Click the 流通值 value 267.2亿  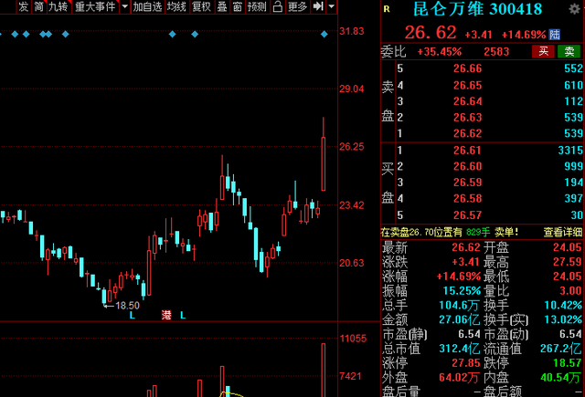(561, 349)
